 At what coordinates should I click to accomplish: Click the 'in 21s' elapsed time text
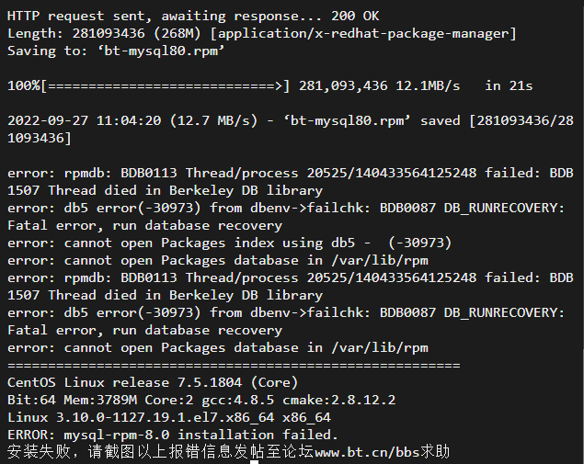coord(509,86)
